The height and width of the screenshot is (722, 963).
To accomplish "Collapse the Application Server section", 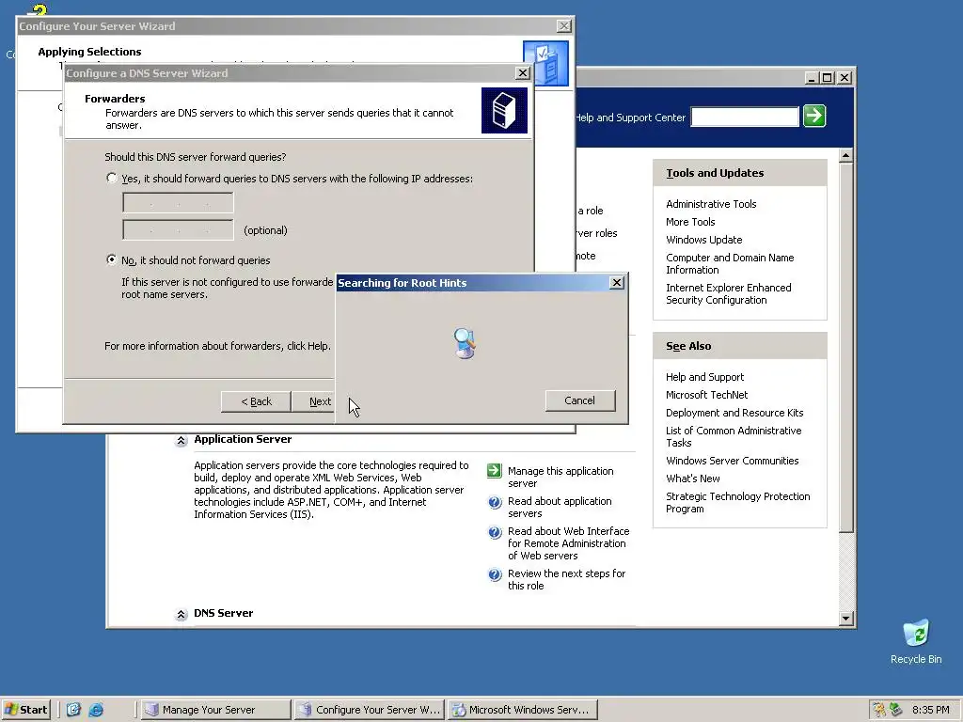I will tap(181, 440).
